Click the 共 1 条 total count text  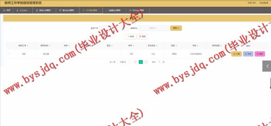click(112, 62)
